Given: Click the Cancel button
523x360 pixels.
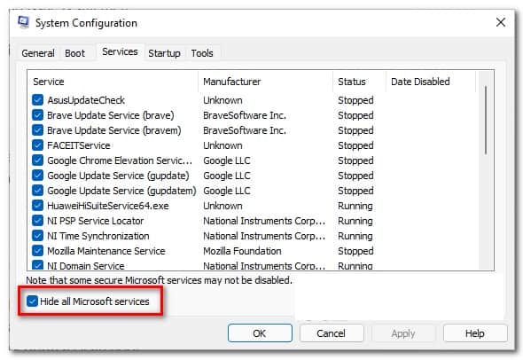Looking at the screenshot, I should click(332, 333).
